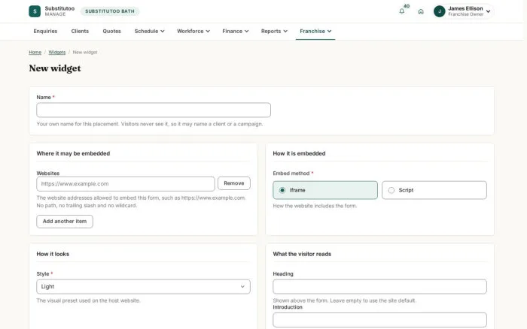Click the 'Where it may be embedded' heading
Viewport: 527px width, 329px height.
point(73,153)
